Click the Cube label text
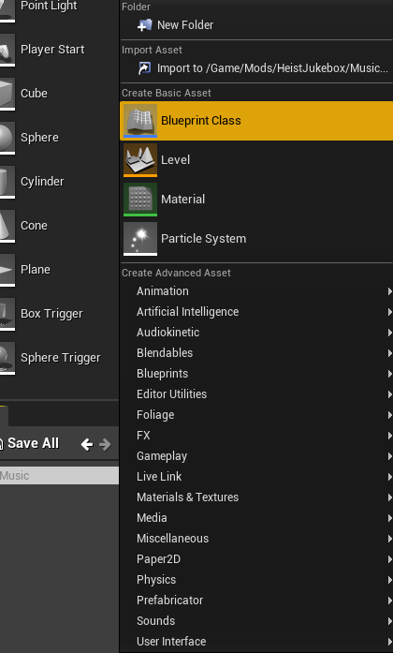This screenshot has width=393, height=653. (x=34, y=94)
